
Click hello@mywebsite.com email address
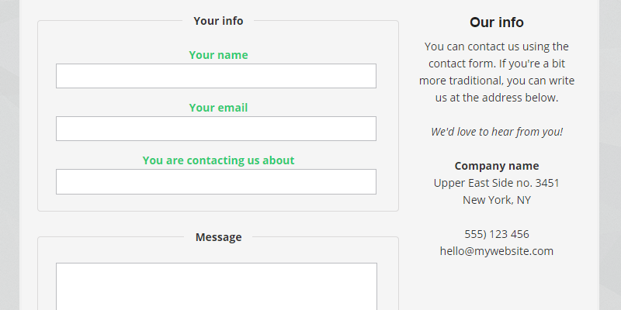(x=497, y=251)
